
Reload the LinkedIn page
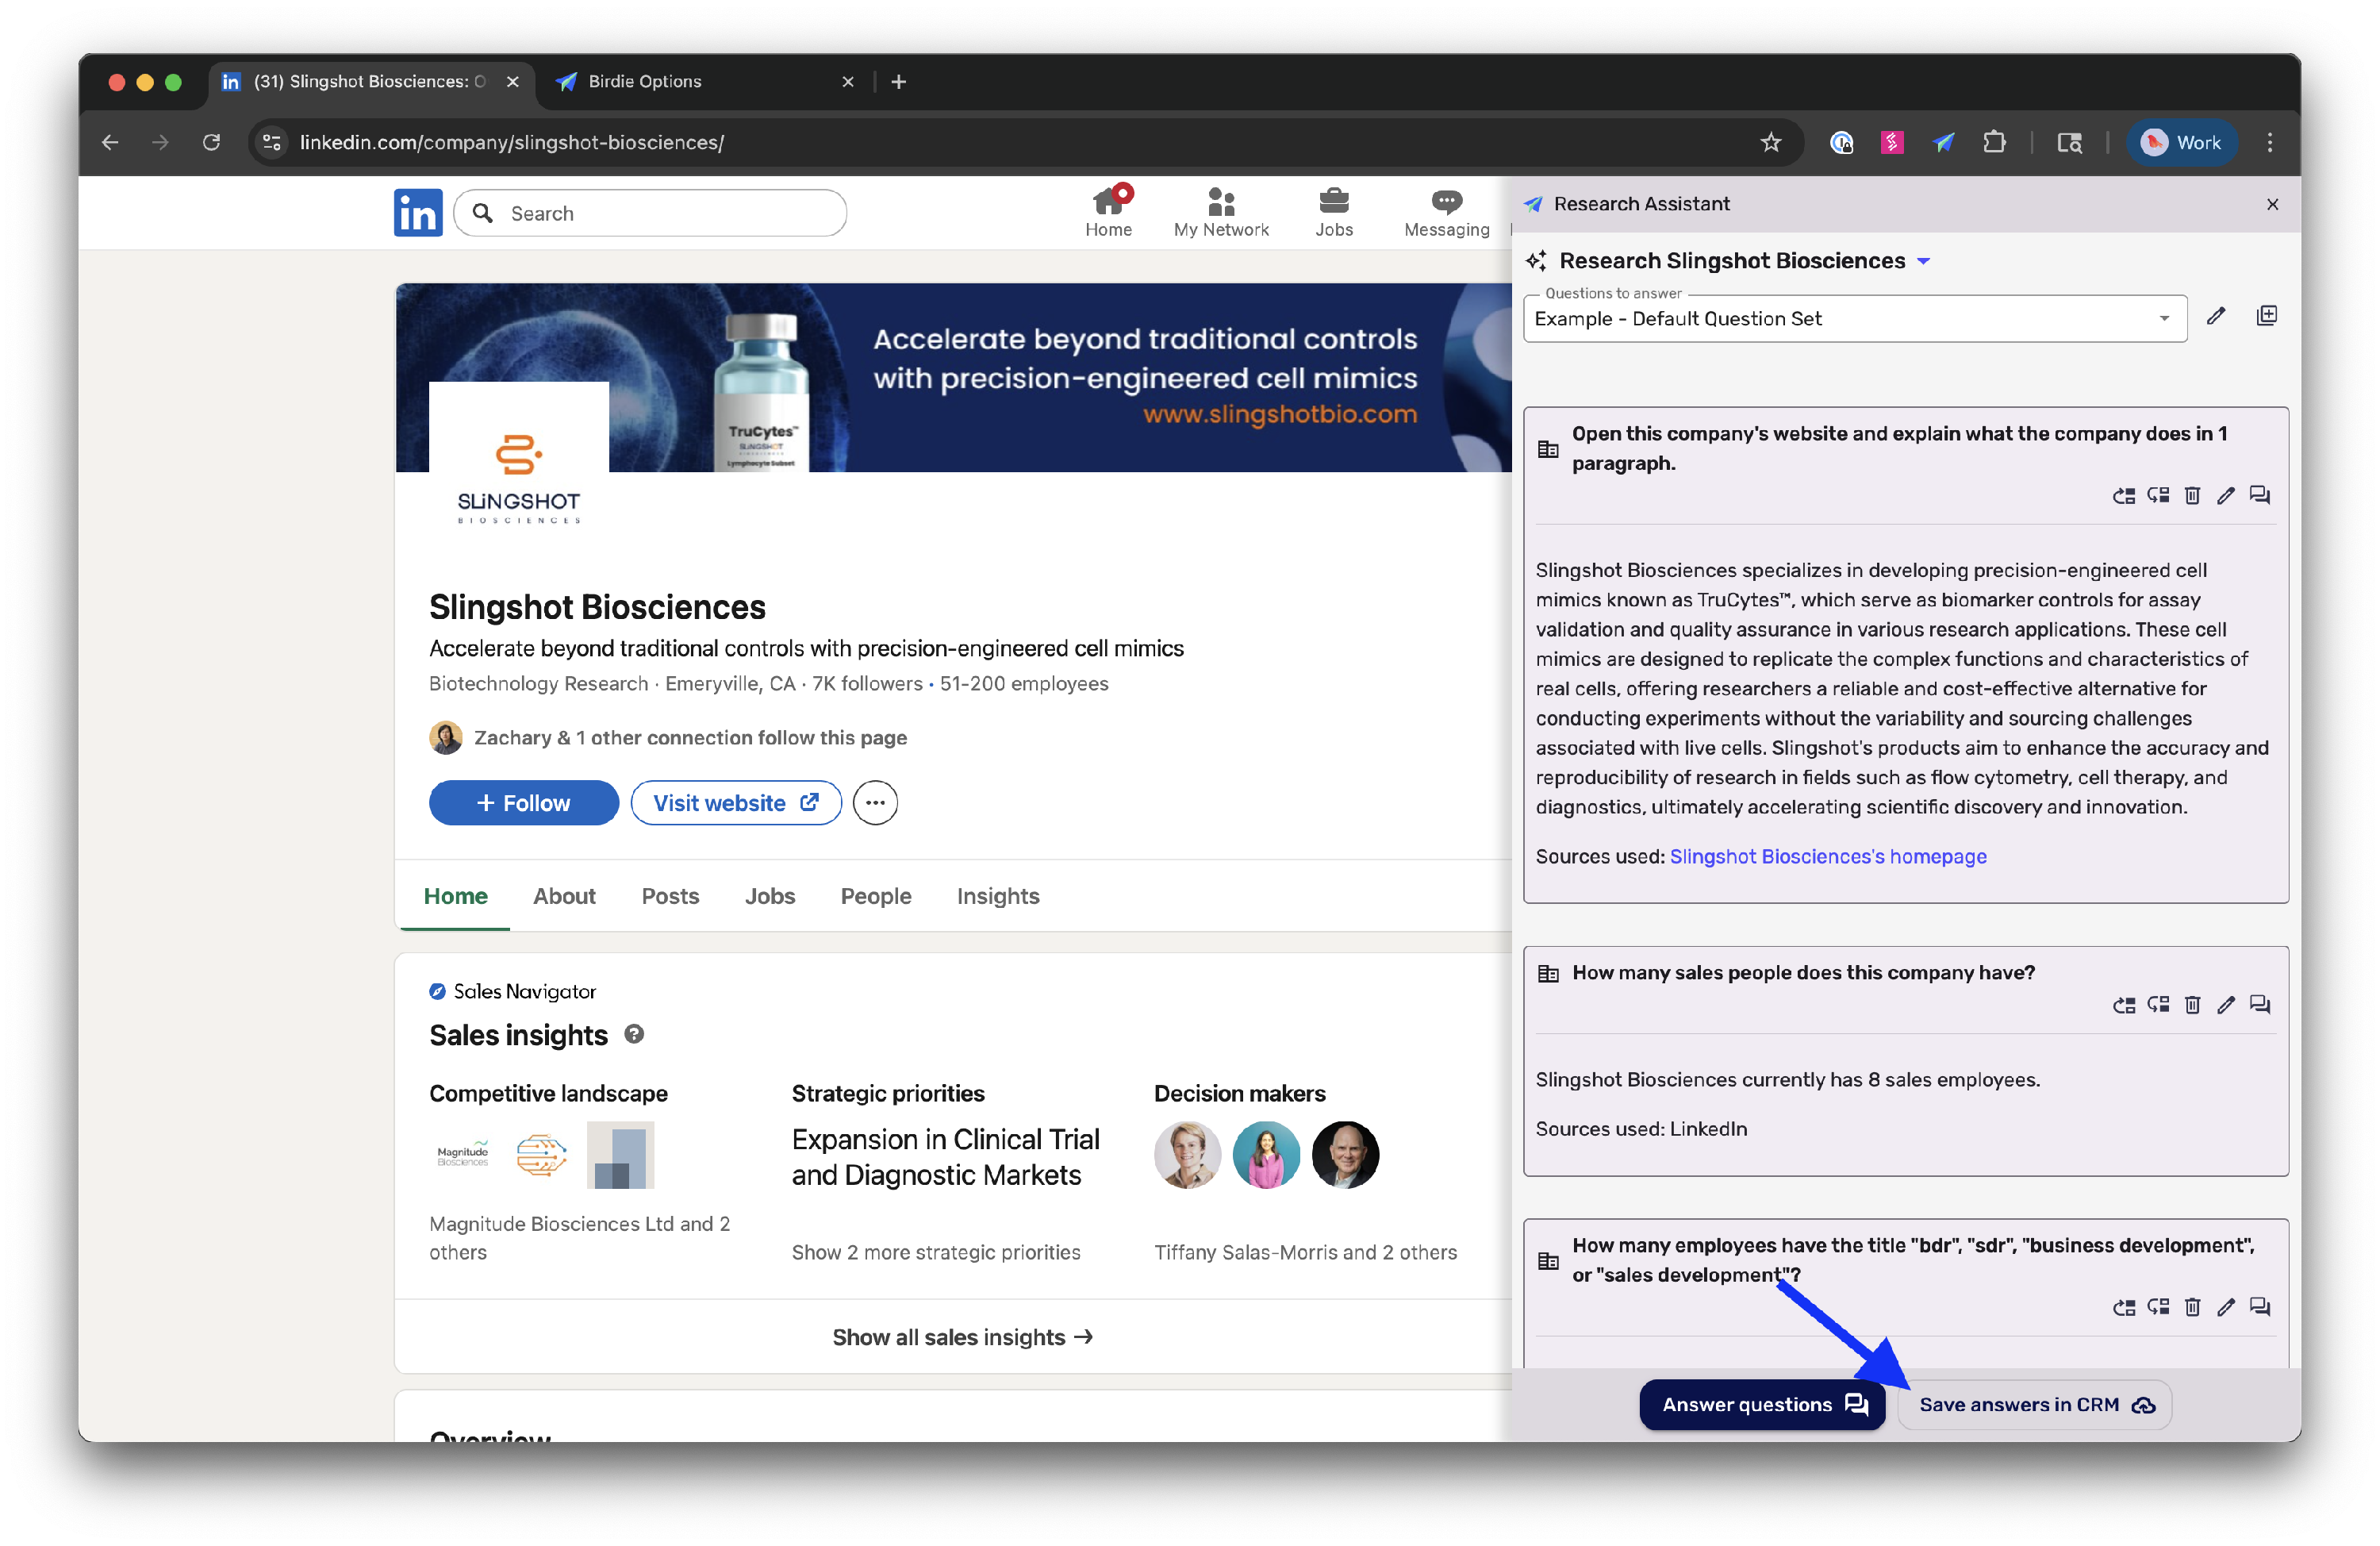point(211,143)
